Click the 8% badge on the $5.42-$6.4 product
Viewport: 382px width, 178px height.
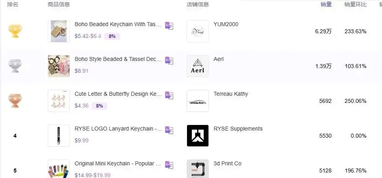(x=112, y=36)
